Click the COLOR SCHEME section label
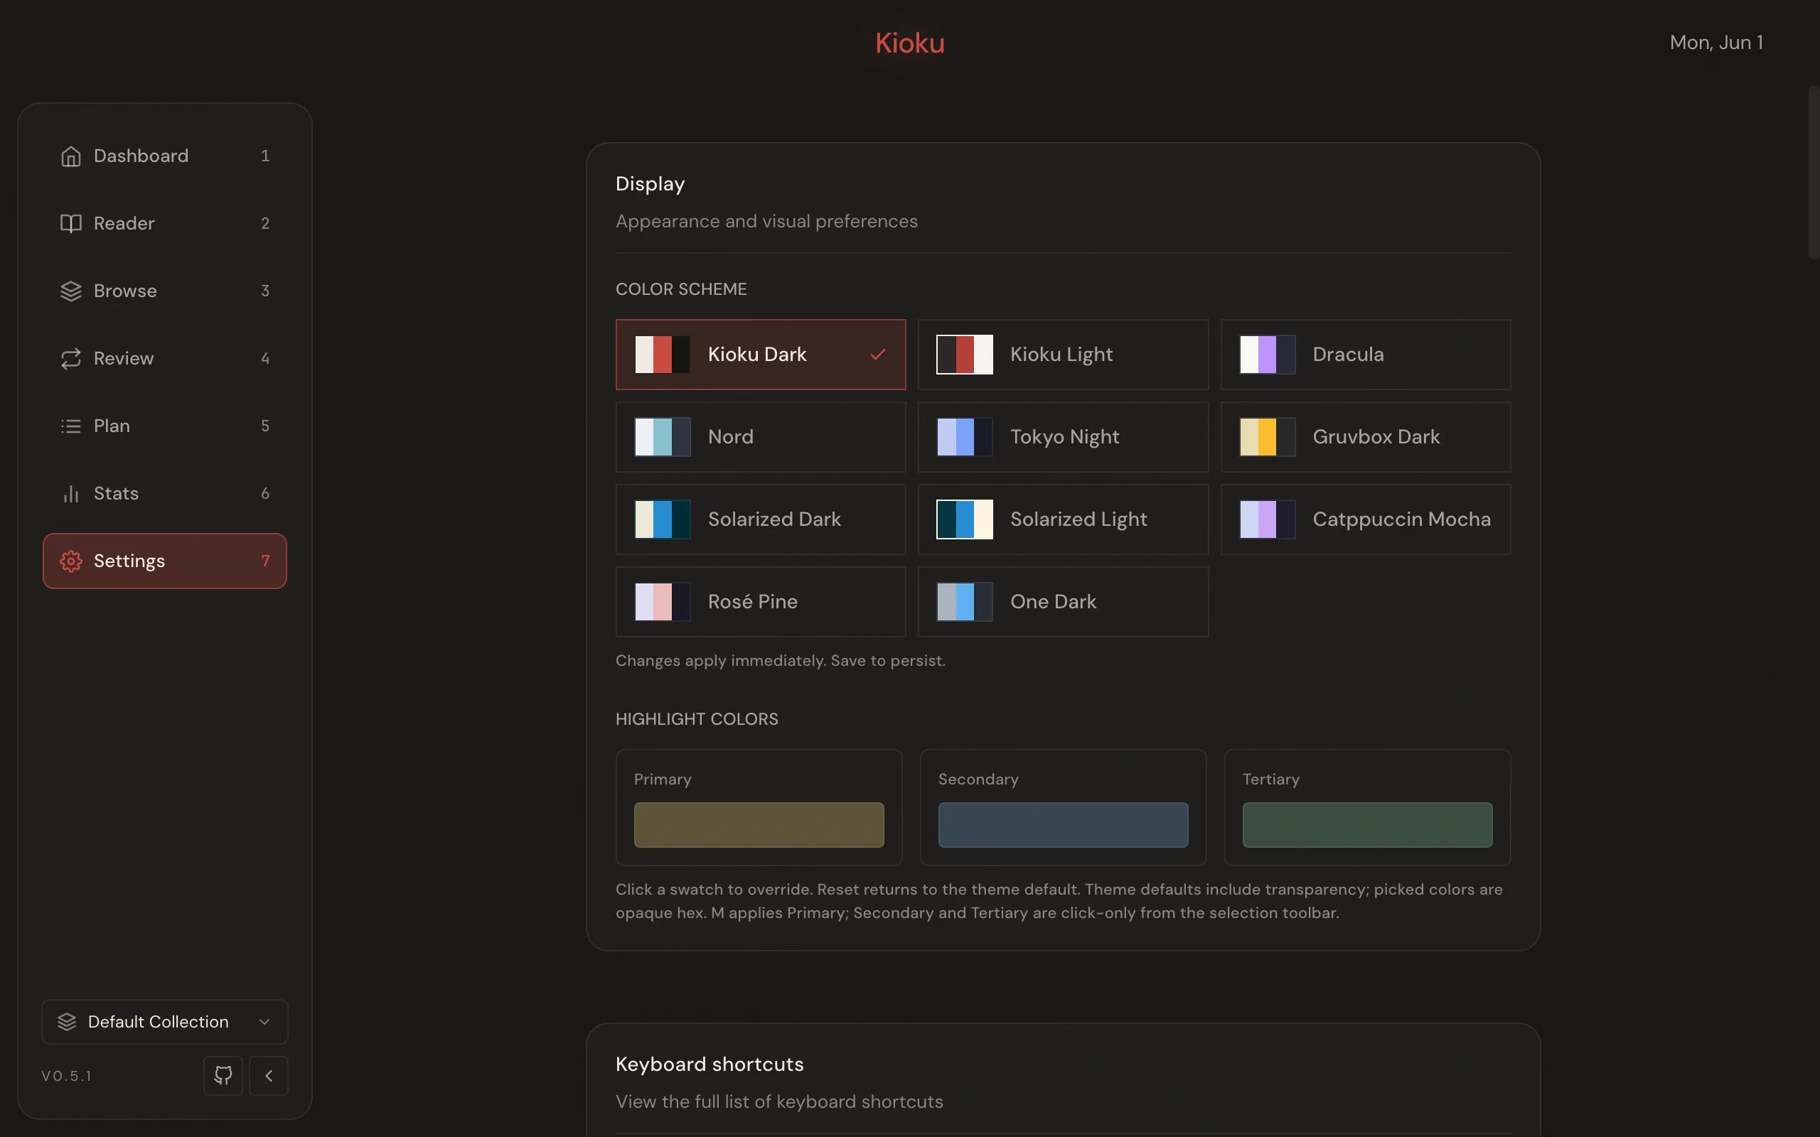Image resolution: width=1820 pixels, height=1137 pixels. click(680, 289)
